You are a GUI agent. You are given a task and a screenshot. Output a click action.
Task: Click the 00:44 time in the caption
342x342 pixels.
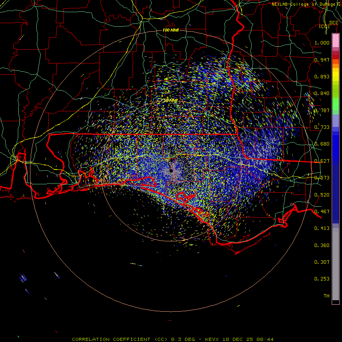click(x=265, y=339)
